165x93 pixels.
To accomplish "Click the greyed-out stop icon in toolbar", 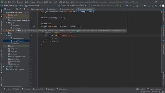I will click(x=141, y=6).
